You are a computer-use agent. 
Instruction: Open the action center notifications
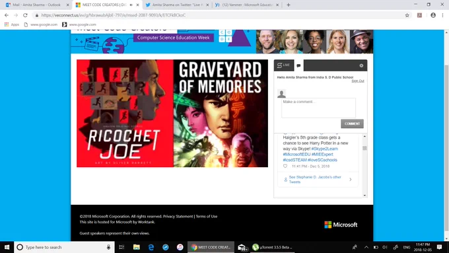click(x=439, y=247)
